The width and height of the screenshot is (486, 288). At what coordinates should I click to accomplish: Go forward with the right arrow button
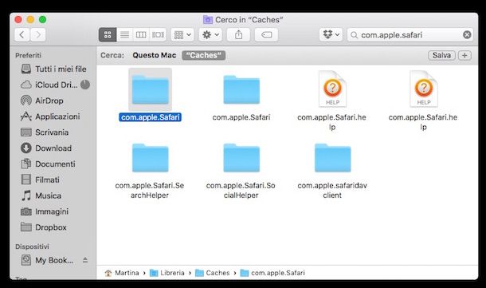point(37,35)
